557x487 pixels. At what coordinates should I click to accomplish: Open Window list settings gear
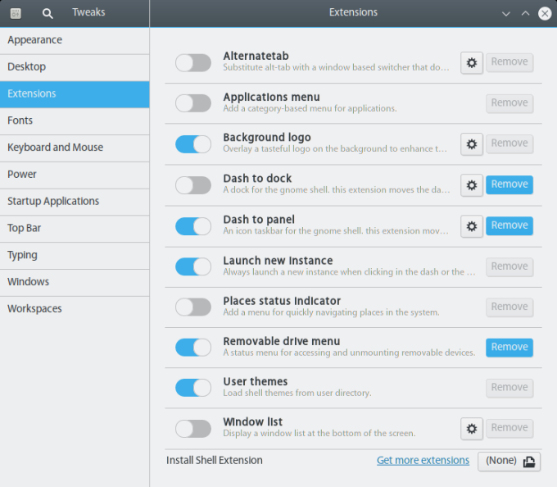click(x=471, y=429)
